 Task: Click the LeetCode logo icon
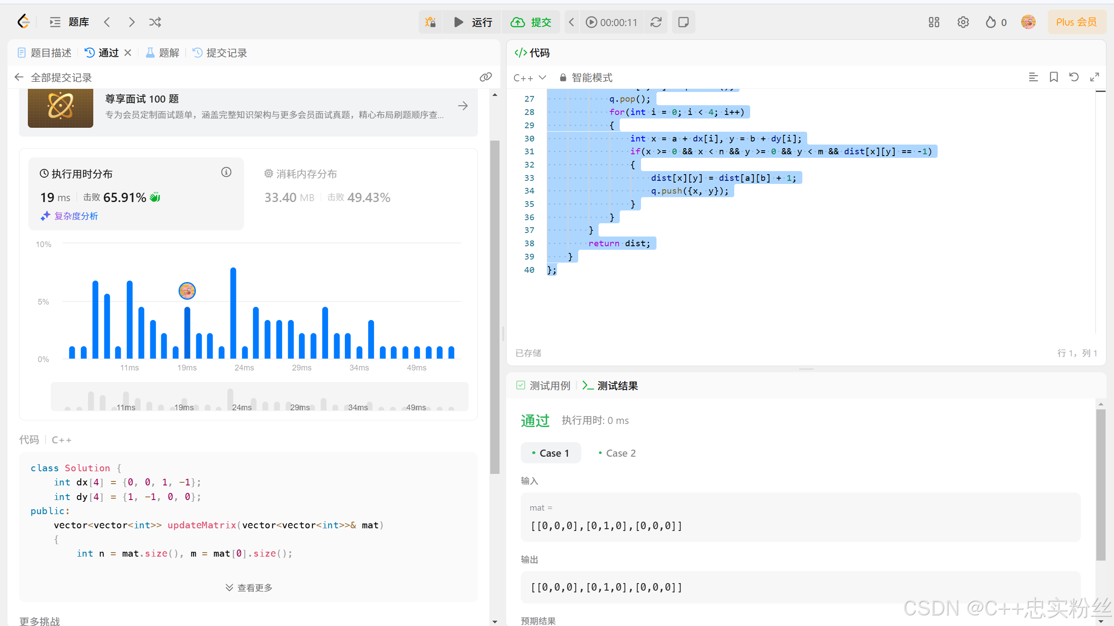tap(23, 22)
